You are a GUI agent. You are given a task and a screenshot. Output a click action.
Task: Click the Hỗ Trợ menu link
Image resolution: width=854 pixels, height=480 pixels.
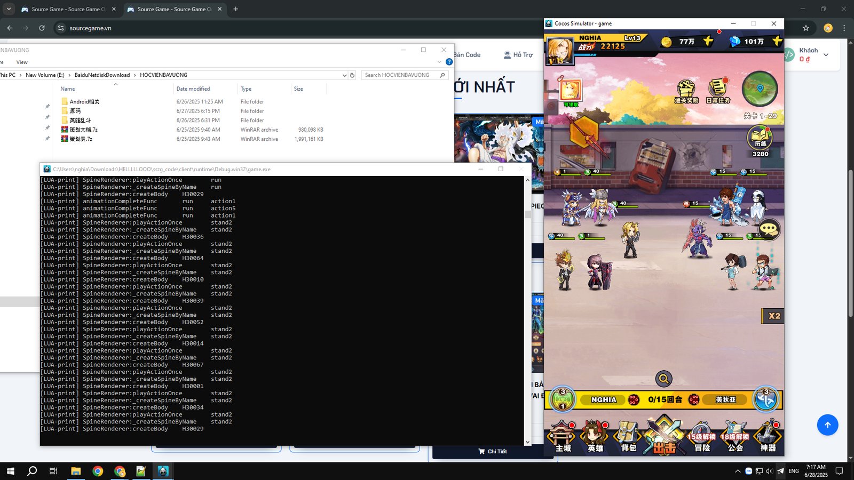(518, 54)
